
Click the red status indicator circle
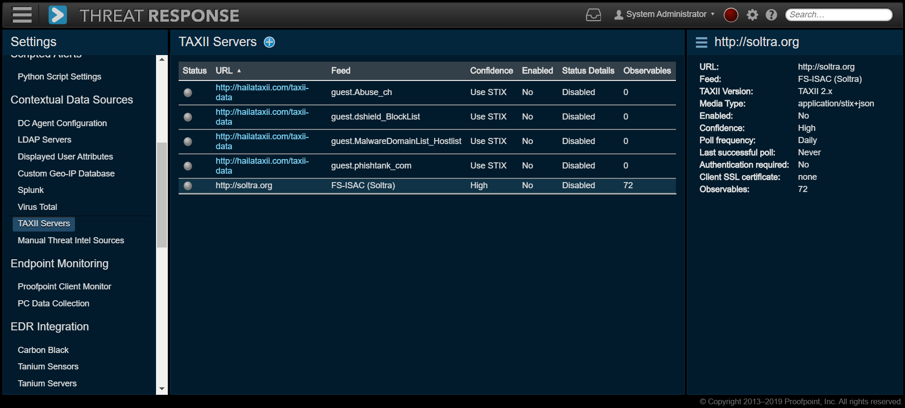[x=731, y=15]
